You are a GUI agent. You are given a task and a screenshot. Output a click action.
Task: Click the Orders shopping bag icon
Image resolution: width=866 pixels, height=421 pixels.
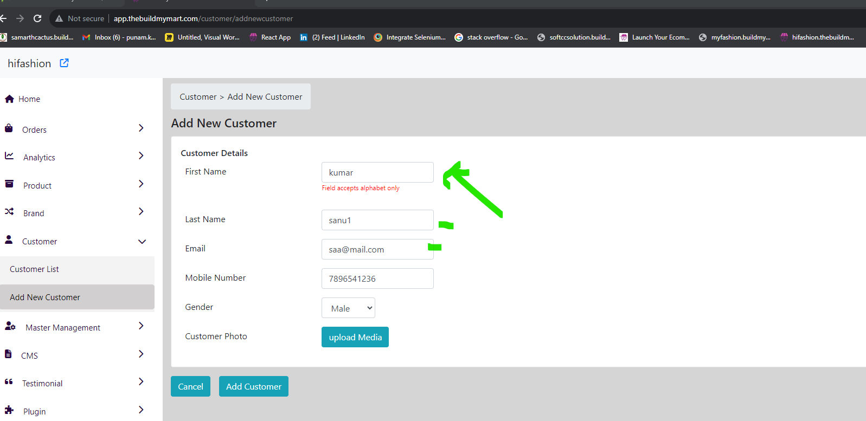click(9, 128)
